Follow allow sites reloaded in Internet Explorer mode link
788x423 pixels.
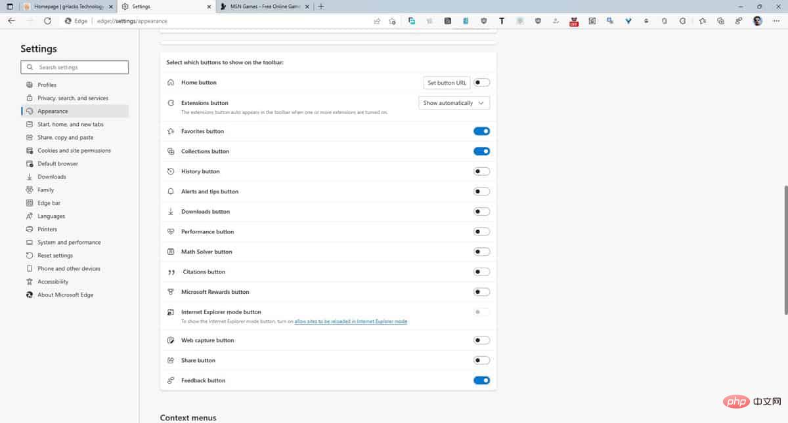point(351,321)
